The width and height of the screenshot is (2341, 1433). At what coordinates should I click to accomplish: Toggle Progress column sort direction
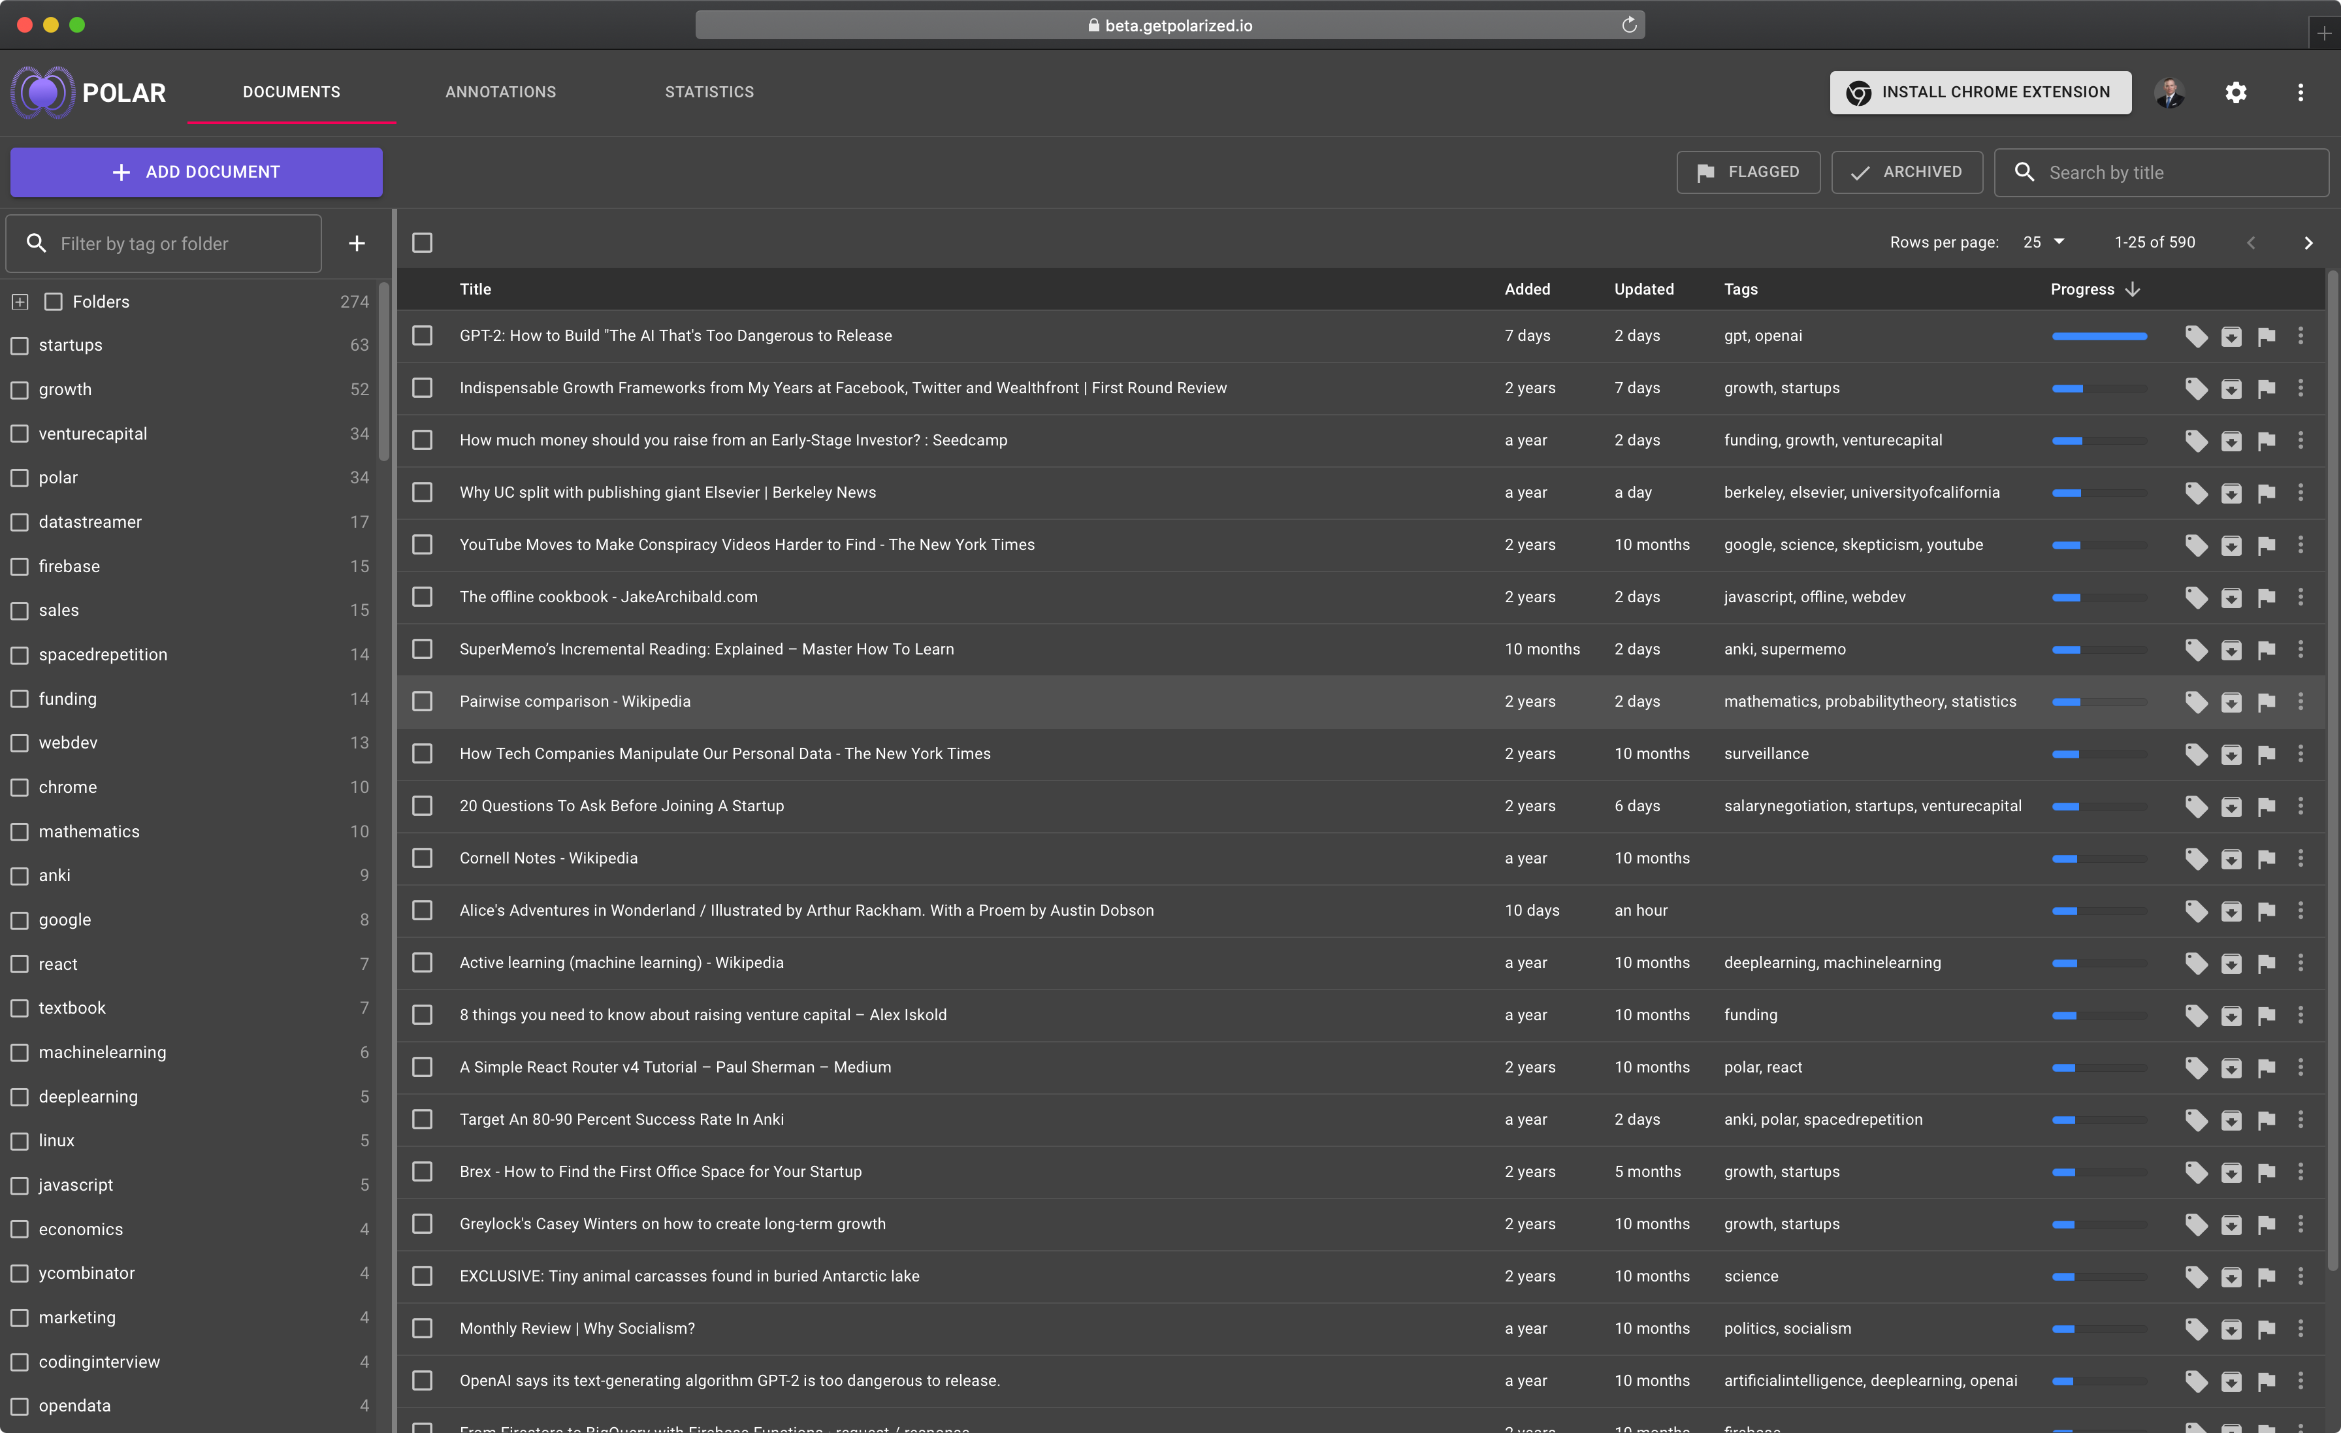pyautogui.click(x=2132, y=289)
